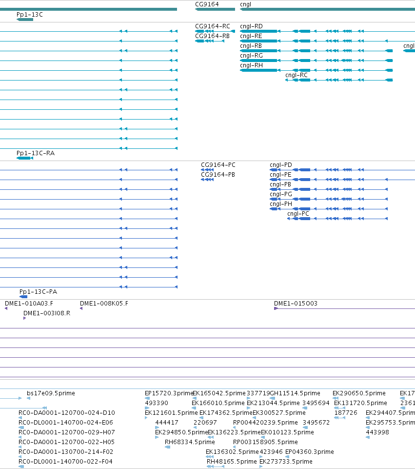Open the RC0-DA0001-120700-029-H07 label

[x=67, y=432]
